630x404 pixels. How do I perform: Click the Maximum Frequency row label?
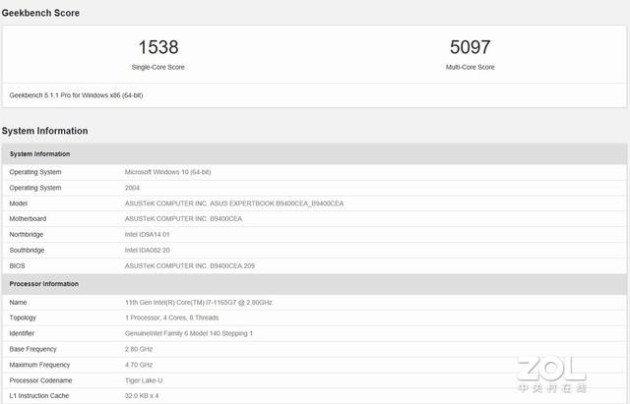click(39, 365)
